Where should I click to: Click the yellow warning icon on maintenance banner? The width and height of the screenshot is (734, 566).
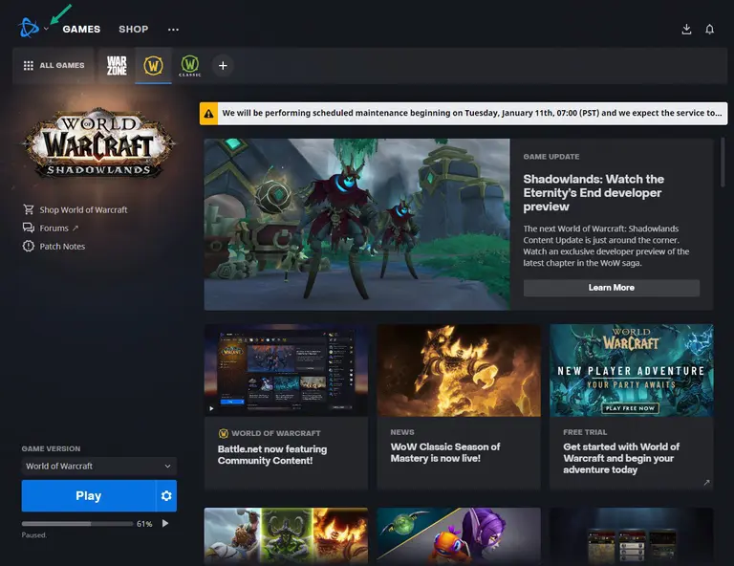coord(208,113)
